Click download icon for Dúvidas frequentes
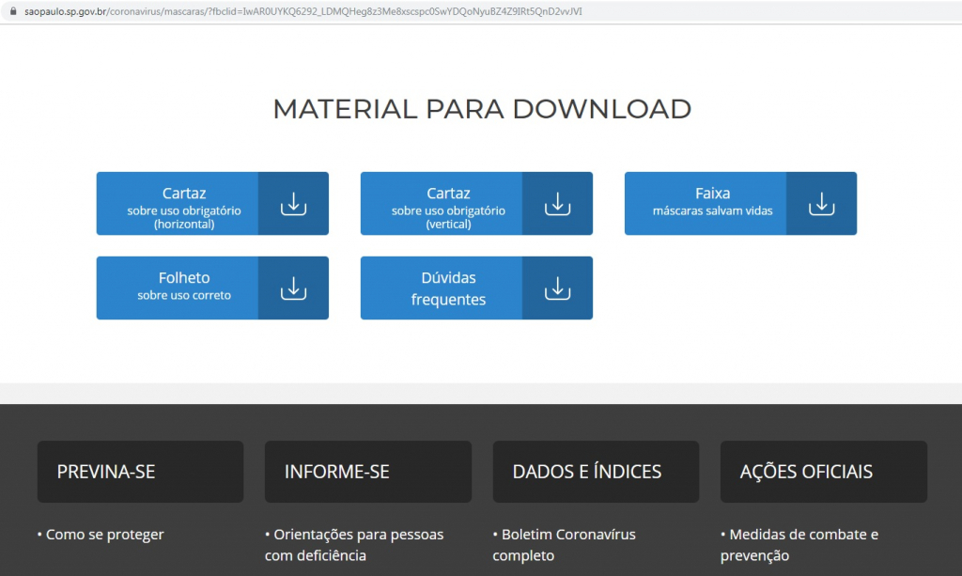962x576 pixels. coord(557,288)
